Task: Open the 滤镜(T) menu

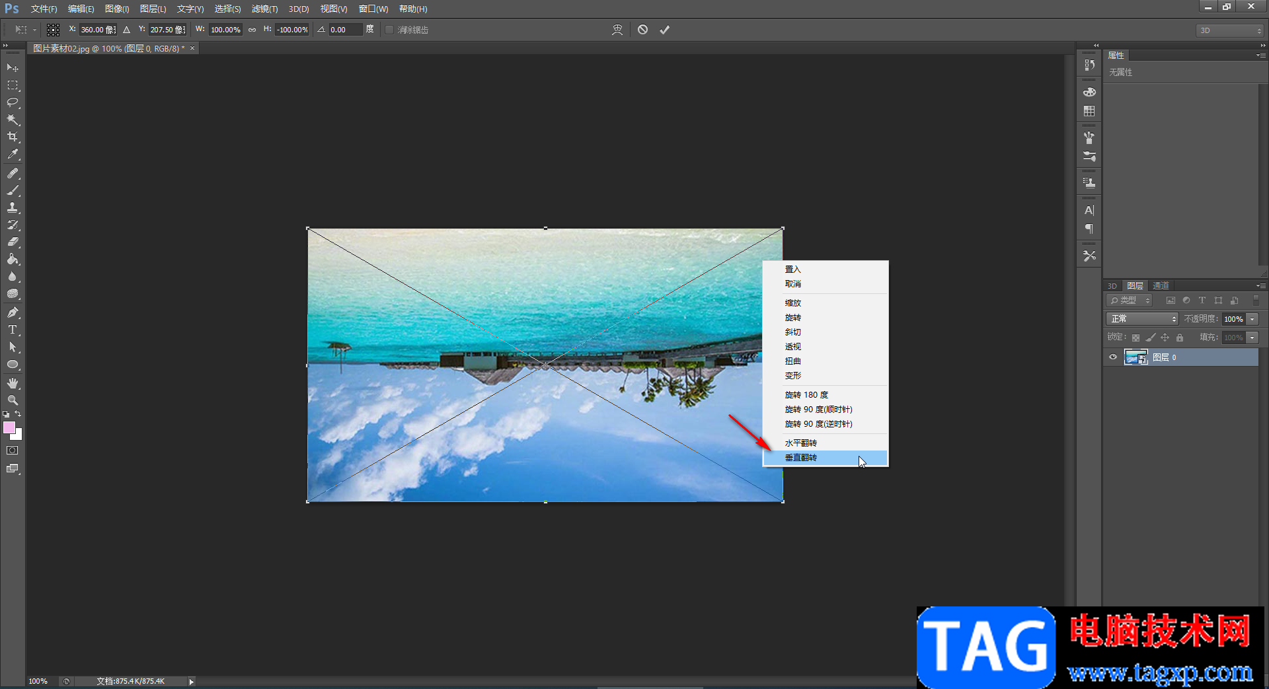Action: [x=264, y=9]
